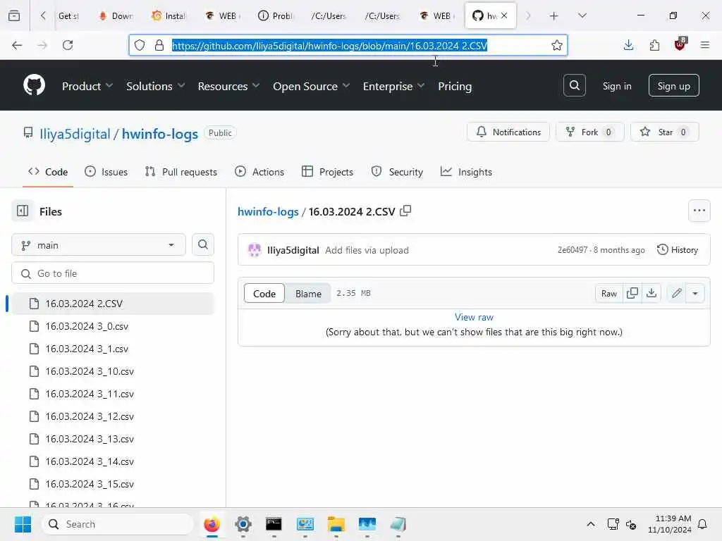The image size is (722, 541).
Task: Open commit message Add files via upload
Action: pos(367,250)
